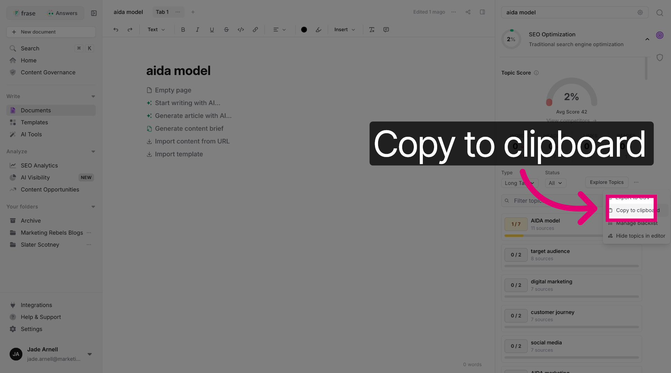
Task: Click Generate article with AI
Action: pos(189,116)
